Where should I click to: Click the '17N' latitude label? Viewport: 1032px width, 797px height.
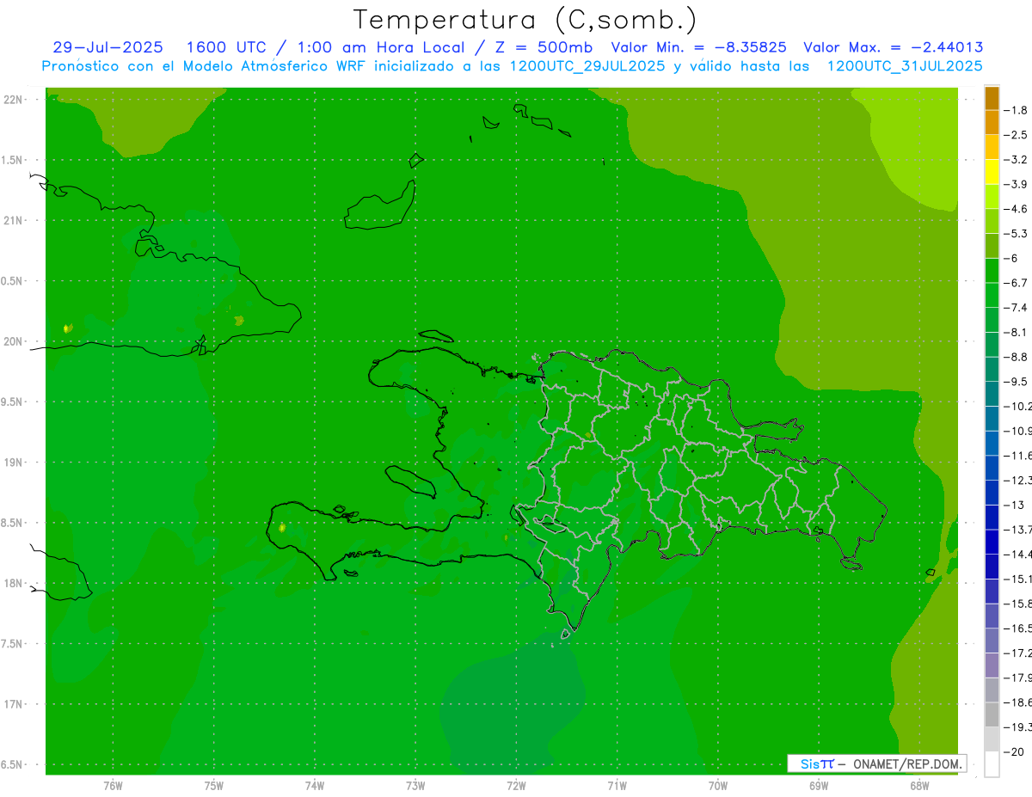15,704
